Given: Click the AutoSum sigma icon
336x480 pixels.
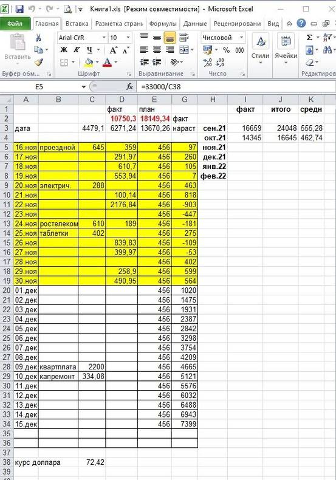Looking at the screenshot, I should point(309,37).
